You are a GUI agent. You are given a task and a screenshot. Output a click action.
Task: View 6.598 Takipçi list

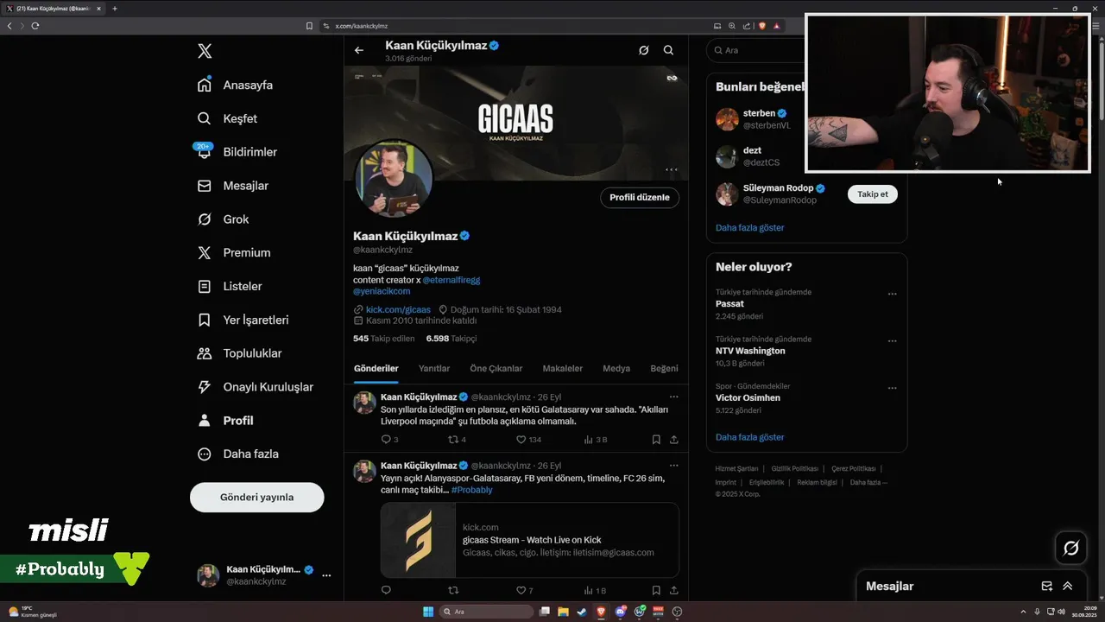pyautogui.click(x=451, y=339)
